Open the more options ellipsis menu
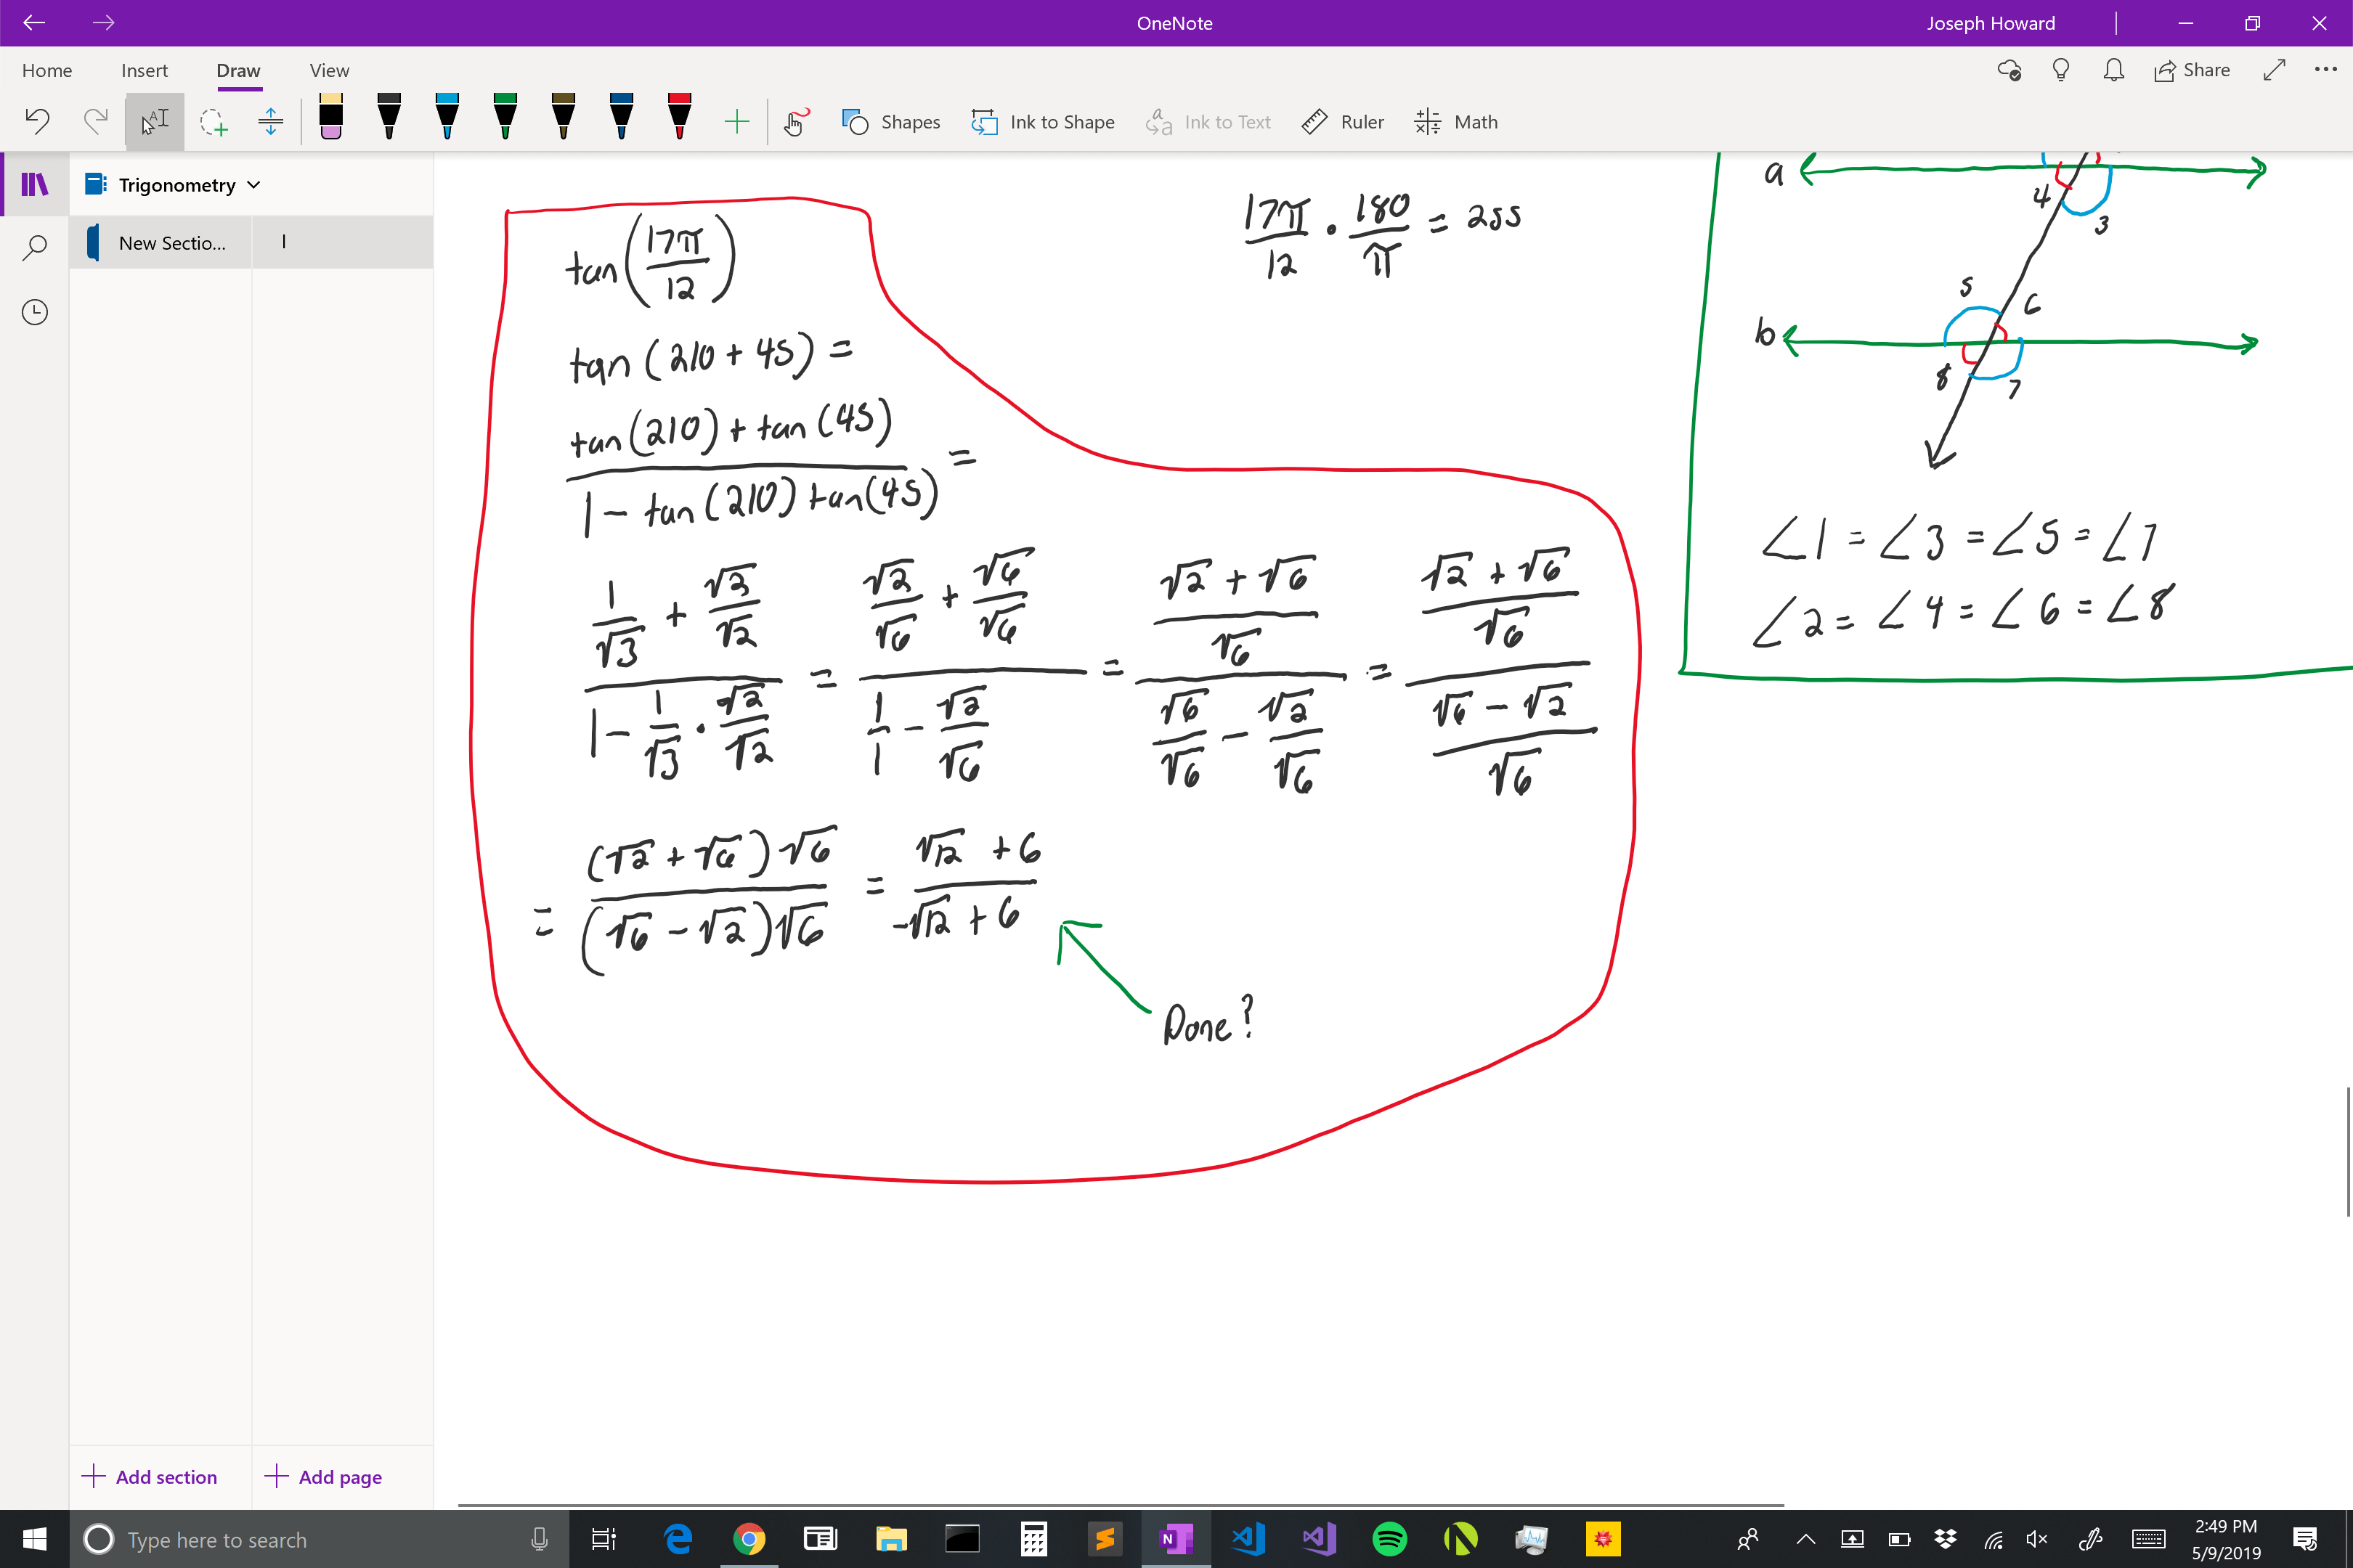2353x1568 pixels. tap(2325, 70)
